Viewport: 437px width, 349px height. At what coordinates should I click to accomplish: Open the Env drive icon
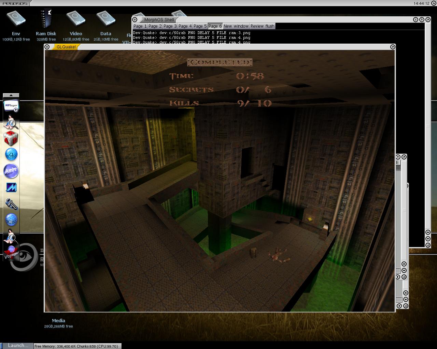coord(16,20)
